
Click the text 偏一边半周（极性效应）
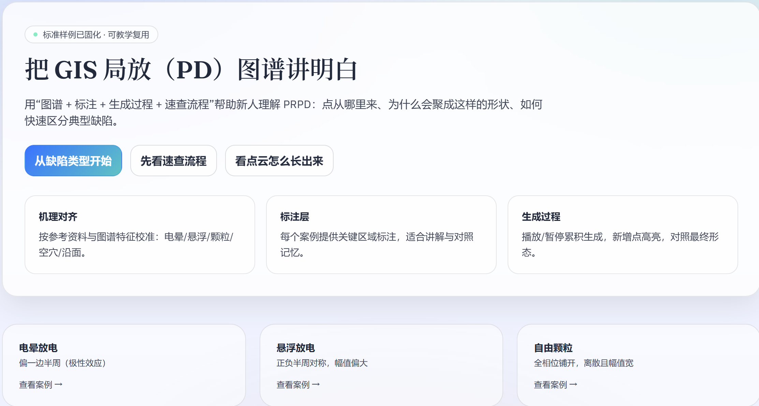62,363
